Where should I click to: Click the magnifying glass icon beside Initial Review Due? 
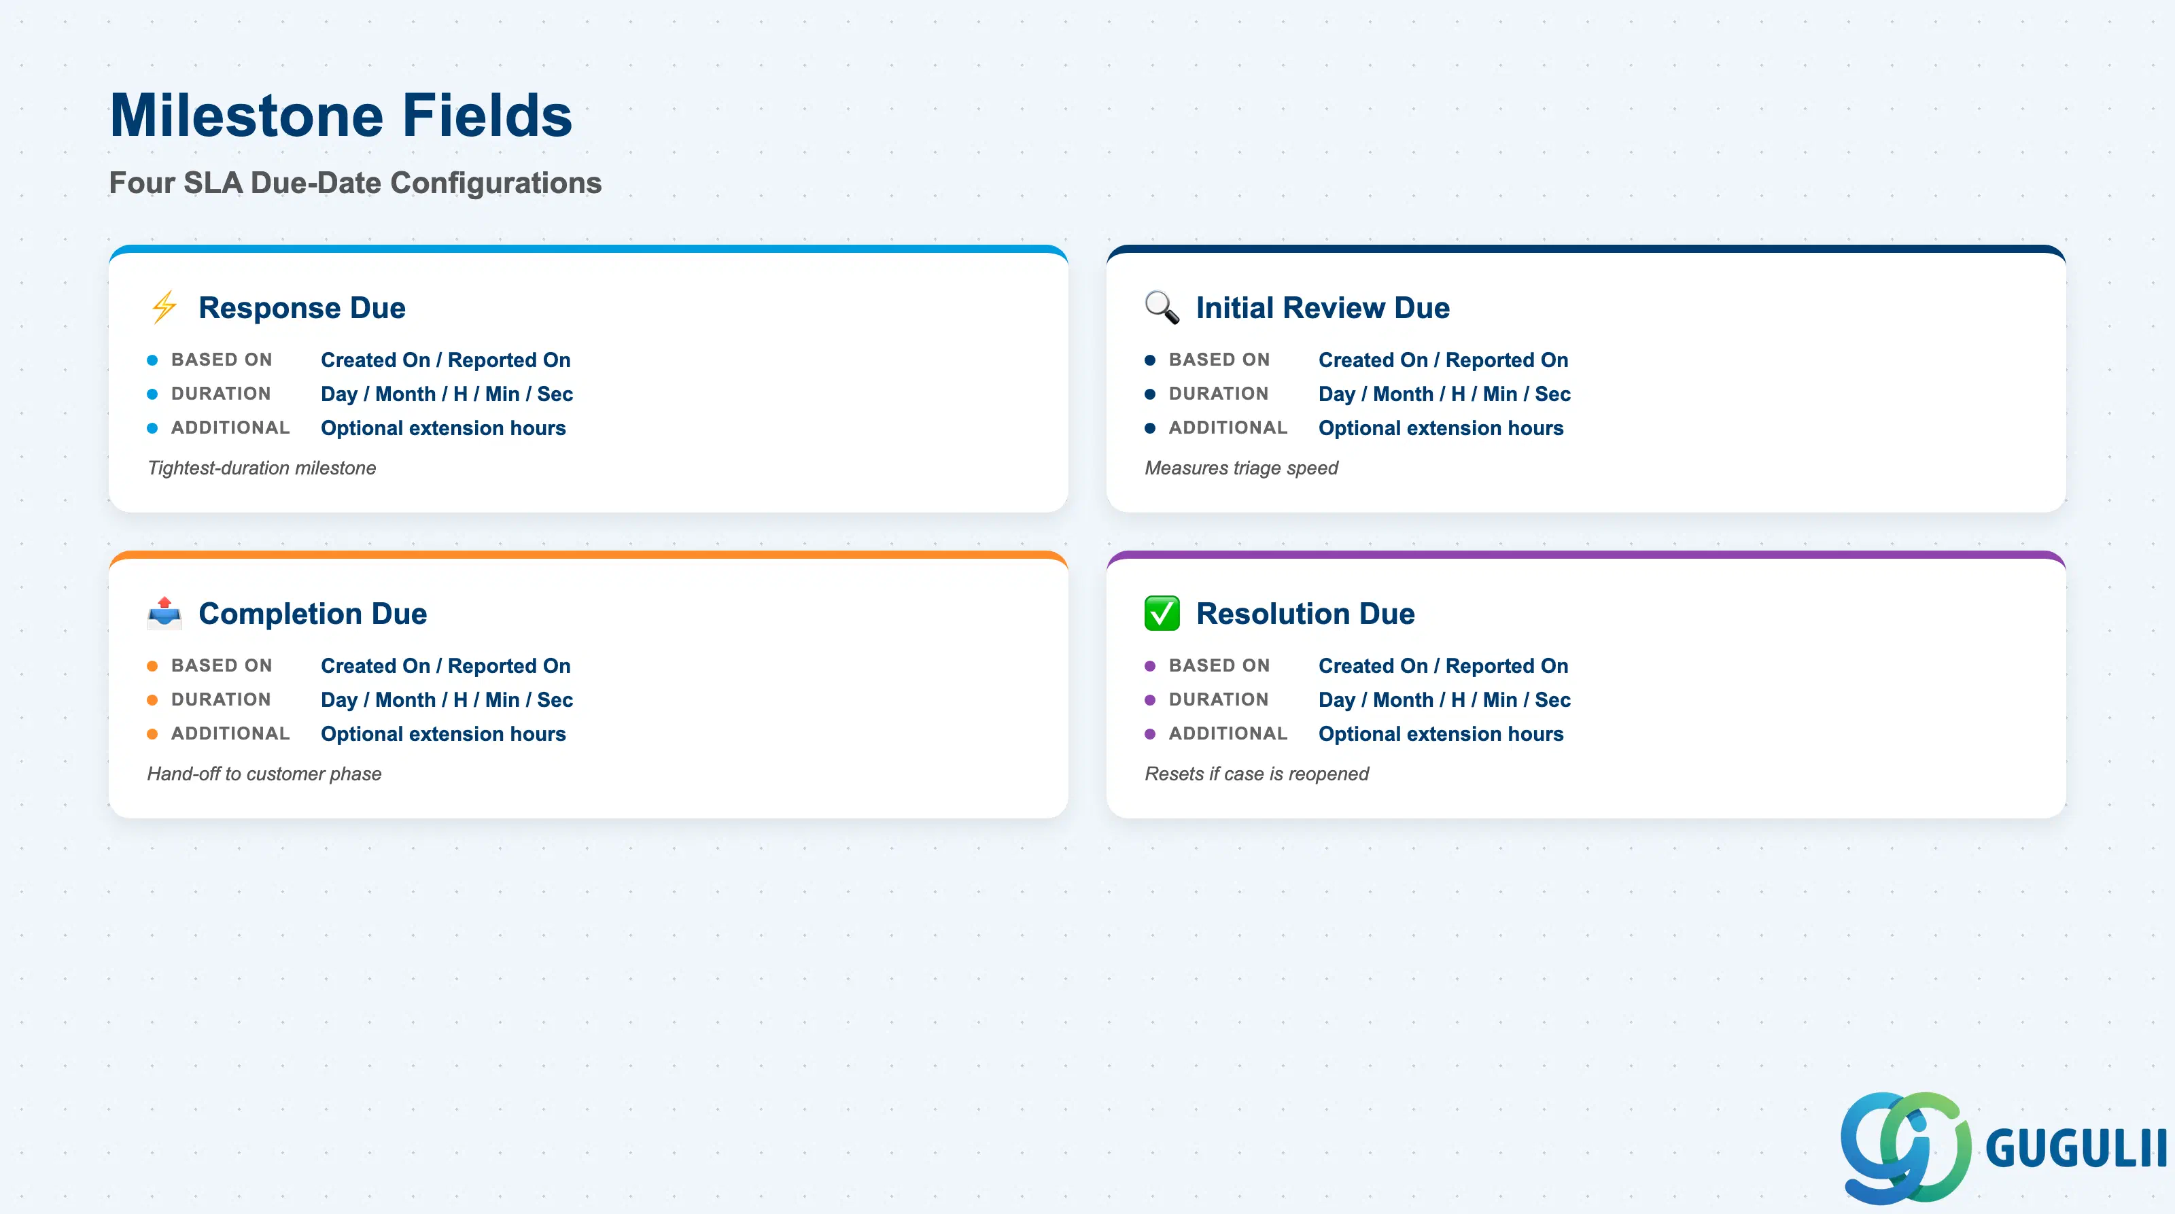point(1162,307)
